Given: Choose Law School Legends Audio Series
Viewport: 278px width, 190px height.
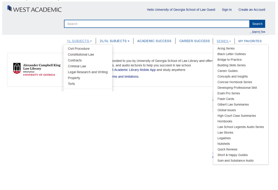Looking at the screenshot, I should [x=241, y=127].
